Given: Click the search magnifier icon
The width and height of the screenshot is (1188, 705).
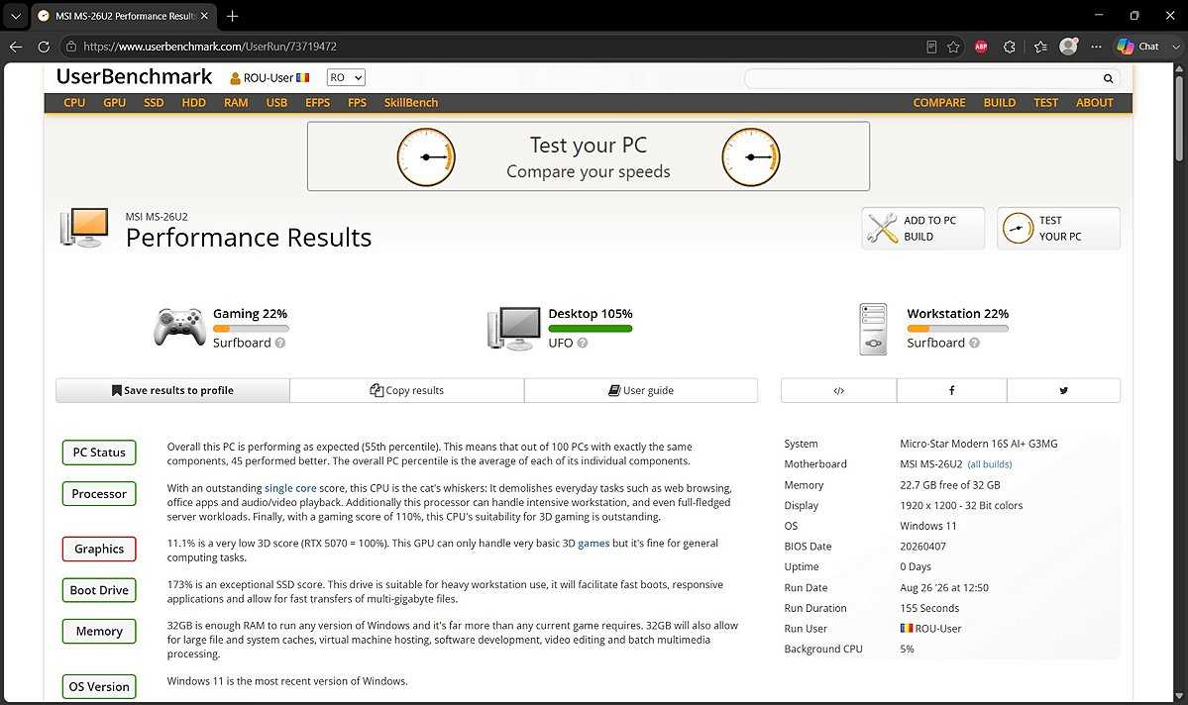Looking at the screenshot, I should click(1108, 78).
